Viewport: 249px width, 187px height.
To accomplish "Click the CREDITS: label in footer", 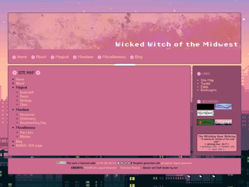I will (x=77, y=168).
